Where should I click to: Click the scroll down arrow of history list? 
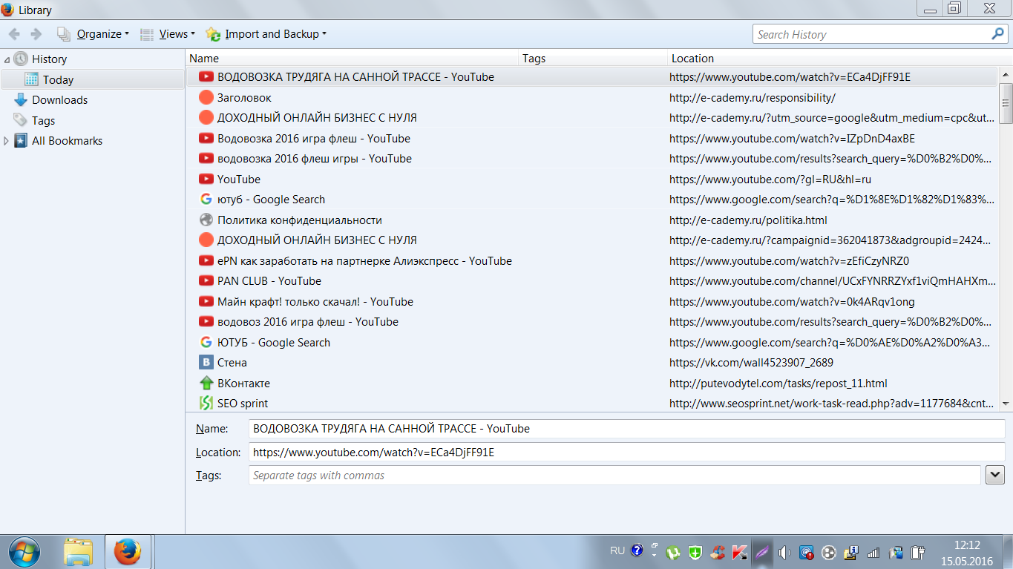(1006, 404)
